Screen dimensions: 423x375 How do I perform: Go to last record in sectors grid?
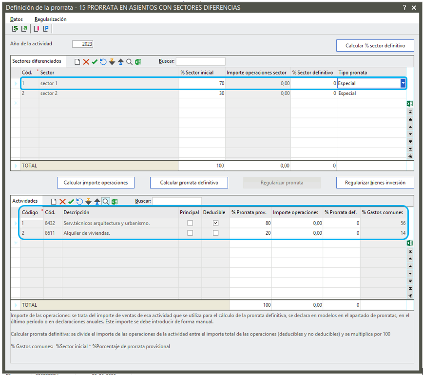(x=410, y=149)
